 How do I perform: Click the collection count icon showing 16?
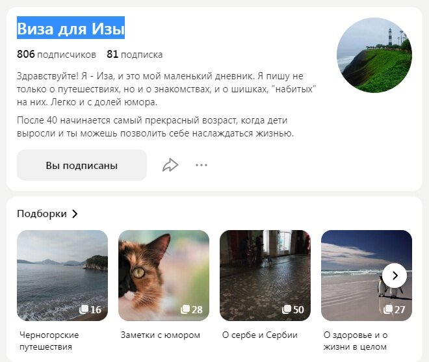pos(84,309)
